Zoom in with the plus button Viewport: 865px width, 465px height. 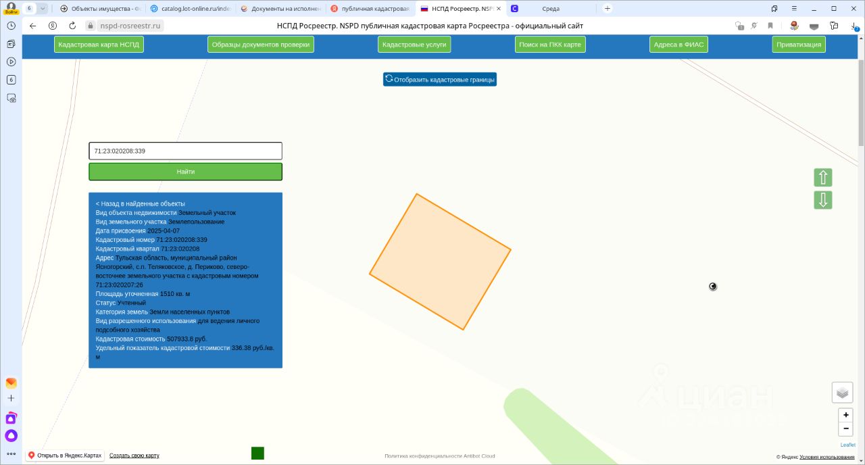(845, 415)
